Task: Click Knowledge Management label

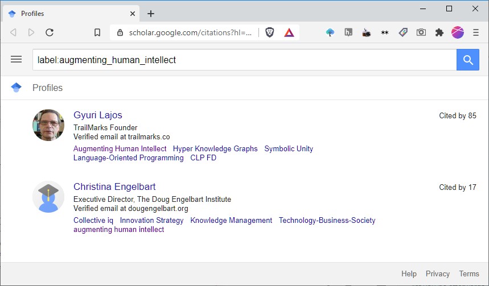Action: pyautogui.click(x=231, y=220)
